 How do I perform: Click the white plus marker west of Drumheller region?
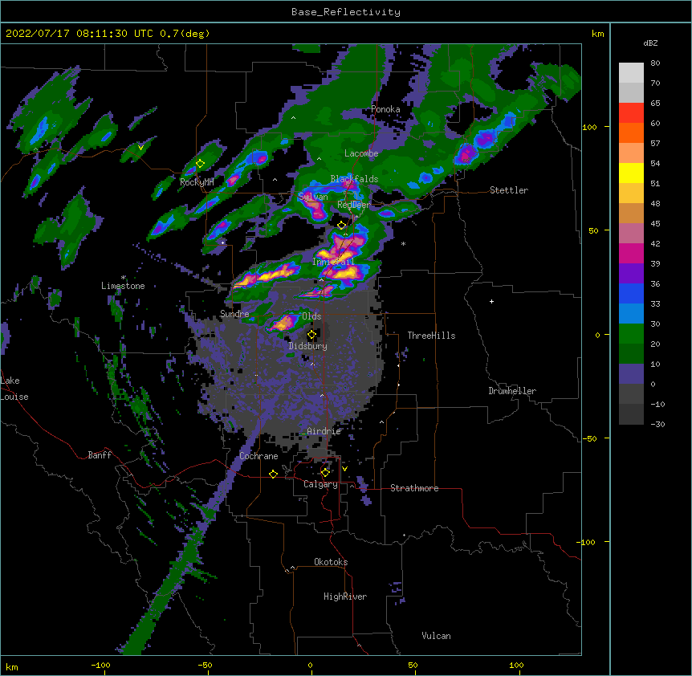click(x=491, y=301)
